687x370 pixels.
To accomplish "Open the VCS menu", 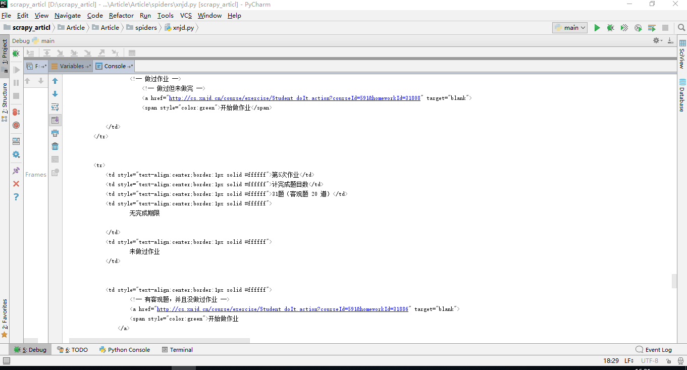I will [x=186, y=16].
